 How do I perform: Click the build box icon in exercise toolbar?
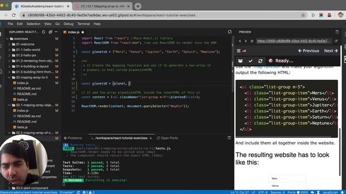(240, 61)
